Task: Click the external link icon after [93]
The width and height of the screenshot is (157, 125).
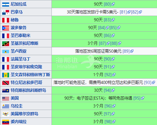Action: tap(153, 82)
